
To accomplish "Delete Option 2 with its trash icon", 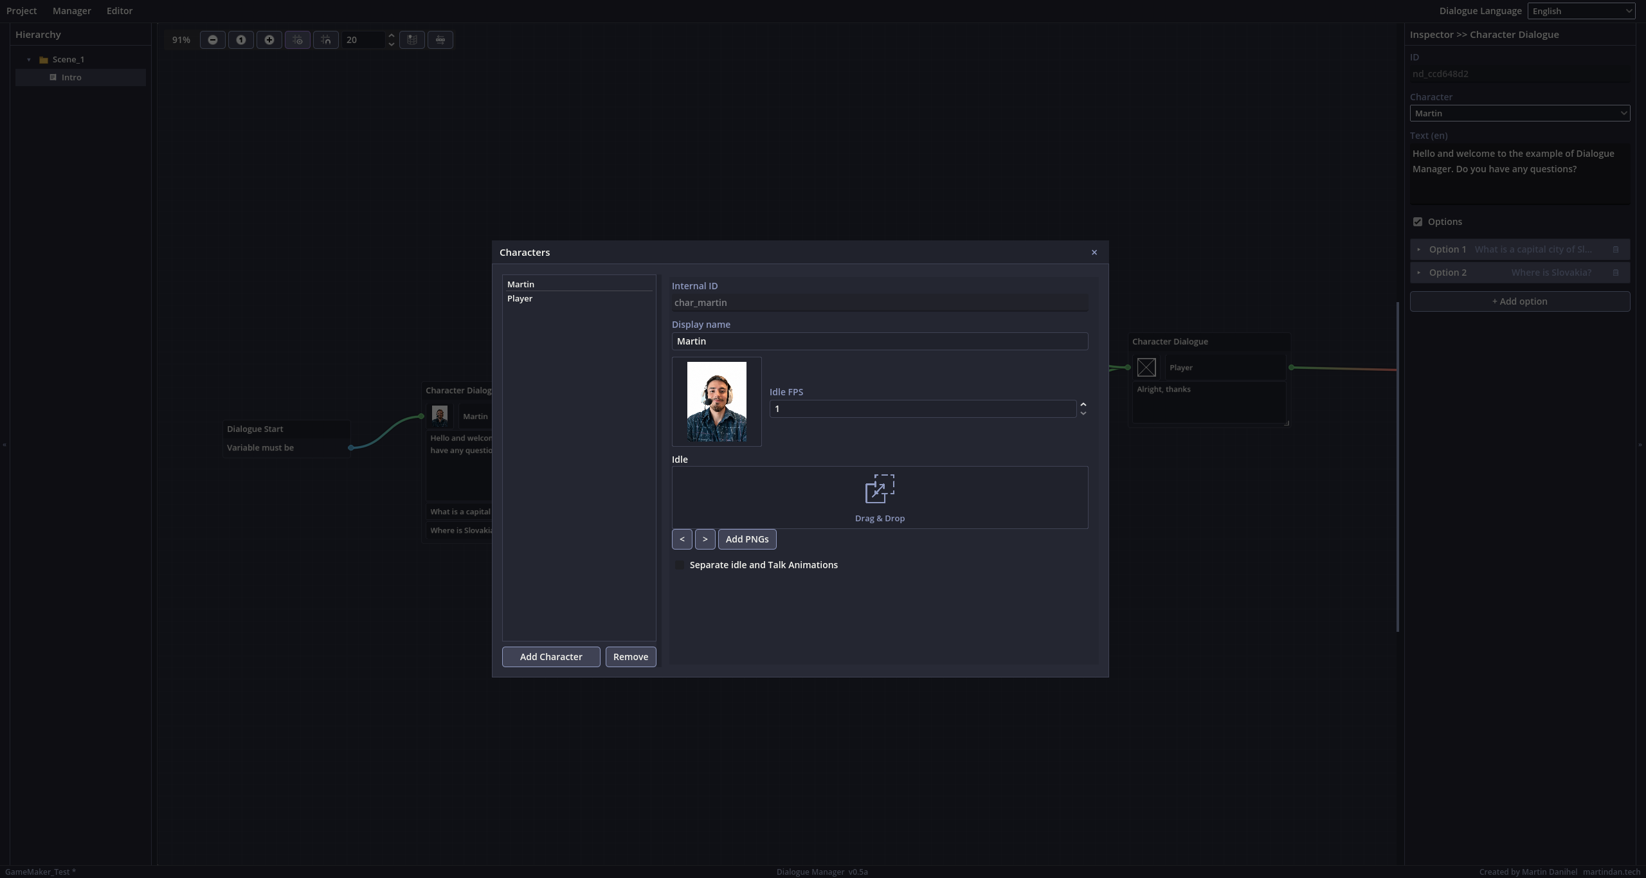I will click(x=1615, y=273).
